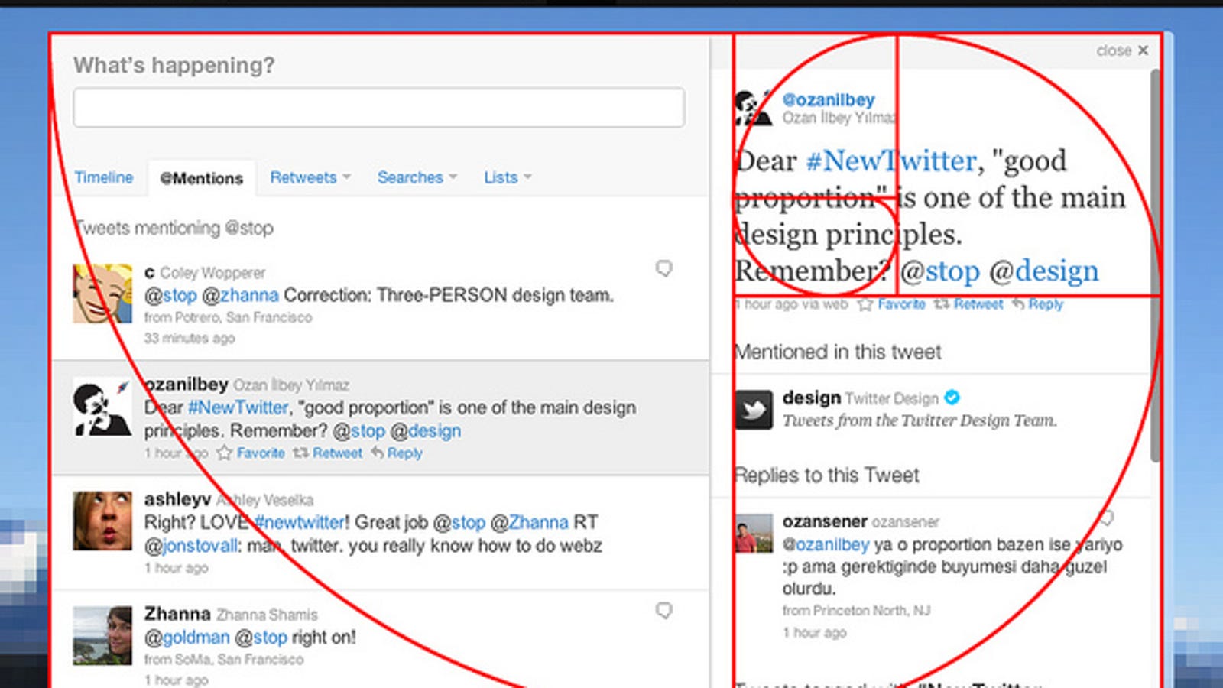1223x688 pixels.
Task: Open @design mention in detail pane tweet
Action: (1043, 271)
